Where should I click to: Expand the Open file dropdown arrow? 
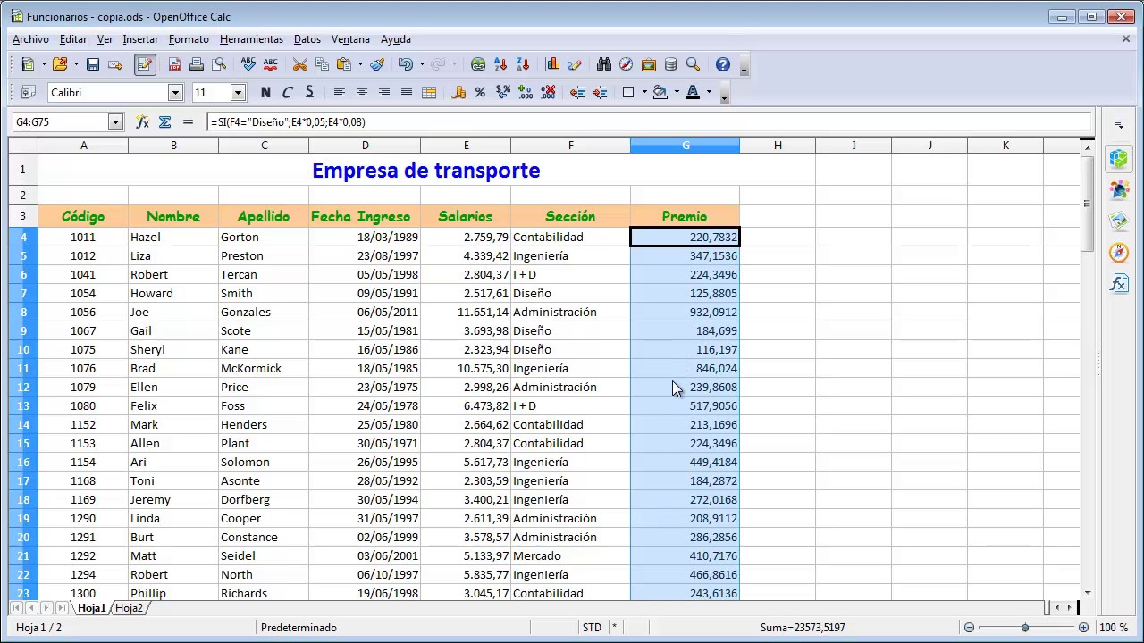76,64
